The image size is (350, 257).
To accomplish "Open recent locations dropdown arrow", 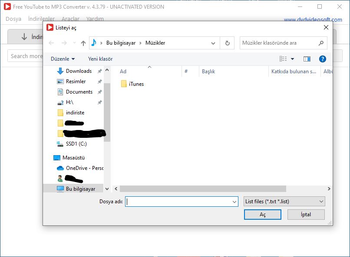I will tap(74, 43).
